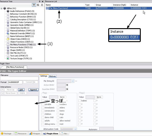The width and height of the screenshot is (152, 136).
Task: Select the [Pie Menu Functions] plugin tab
Action: (15, 67)
